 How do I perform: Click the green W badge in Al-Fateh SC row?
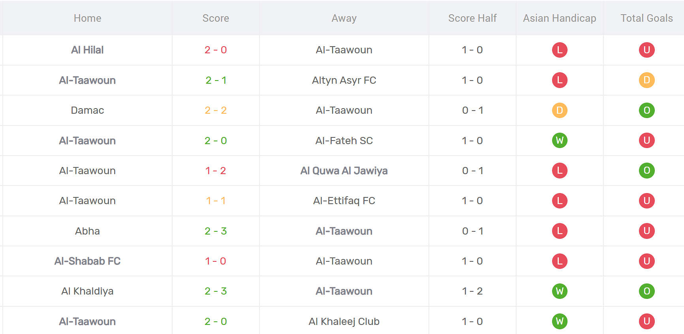pyautogui.click(x=560, y=141)
